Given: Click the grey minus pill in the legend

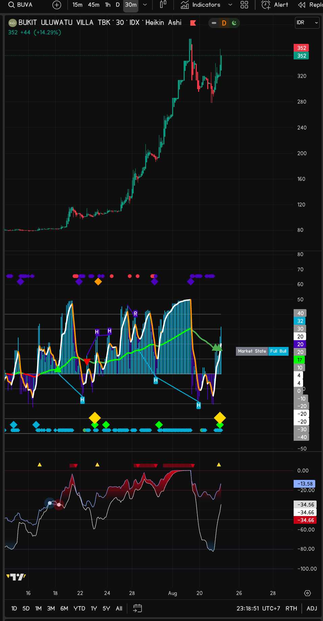Looking at the screenshot, I should coord(214,23).
